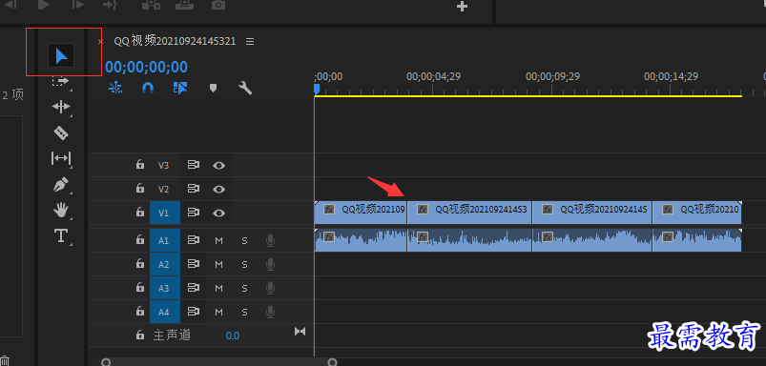Add a marker with the marker icon
Screen dimensions: 766x366
[213, 88]
